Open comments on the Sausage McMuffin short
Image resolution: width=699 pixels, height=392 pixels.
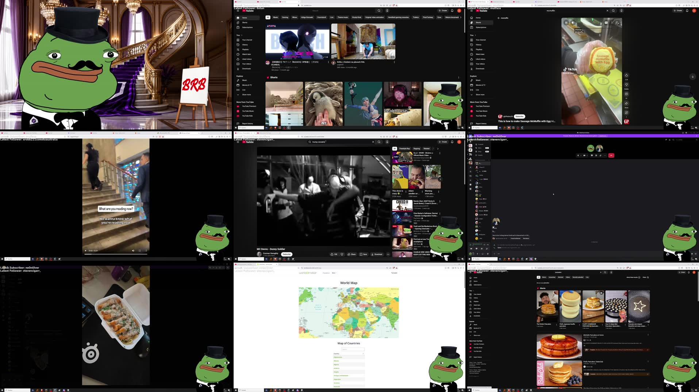click(626, 94)
